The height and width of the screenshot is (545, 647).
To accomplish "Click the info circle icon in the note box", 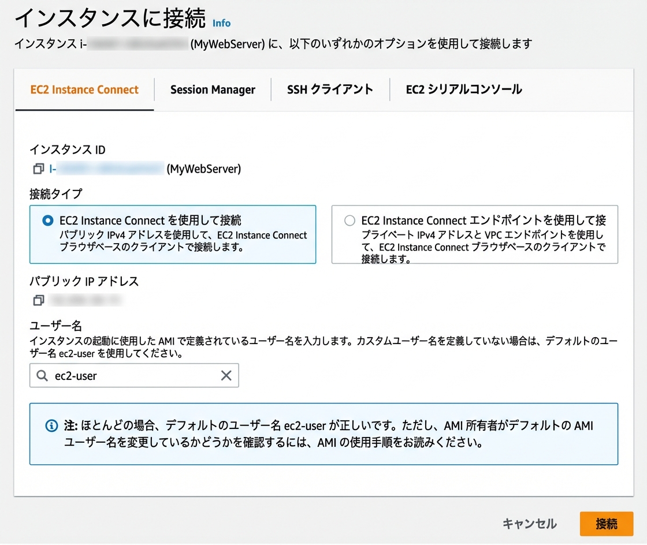I will pos(51,425).
